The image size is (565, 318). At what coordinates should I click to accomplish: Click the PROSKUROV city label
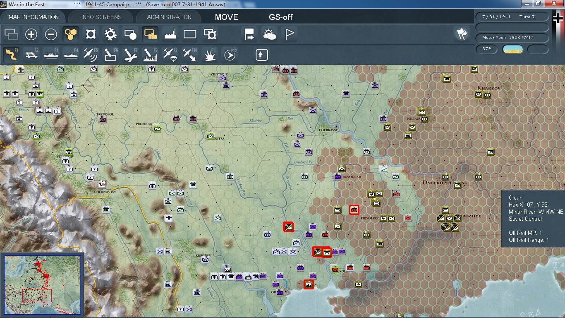click(146, 124)
